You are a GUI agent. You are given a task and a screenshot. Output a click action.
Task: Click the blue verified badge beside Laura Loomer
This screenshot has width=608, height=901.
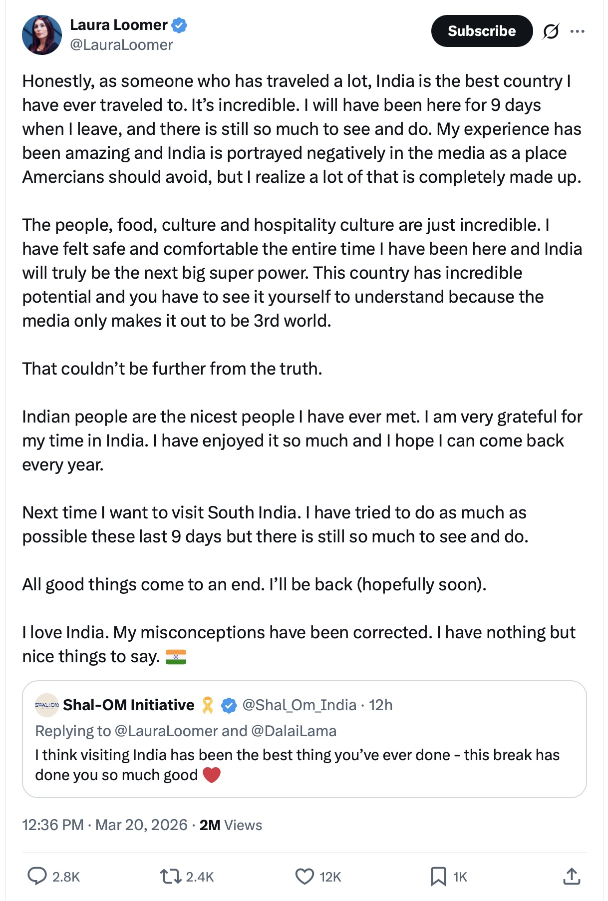[179, 25]
